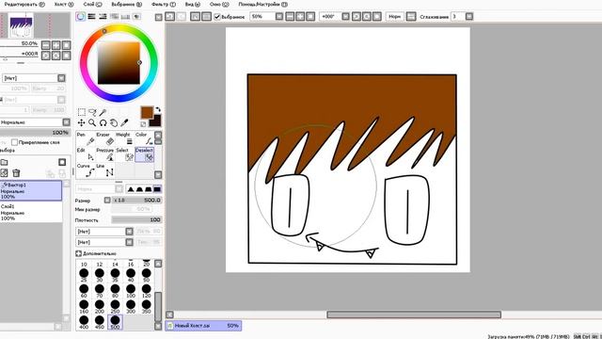This screenshot has height=339, width=602.
Task: Show the HSV sliders panel
Action: point(103,17)
